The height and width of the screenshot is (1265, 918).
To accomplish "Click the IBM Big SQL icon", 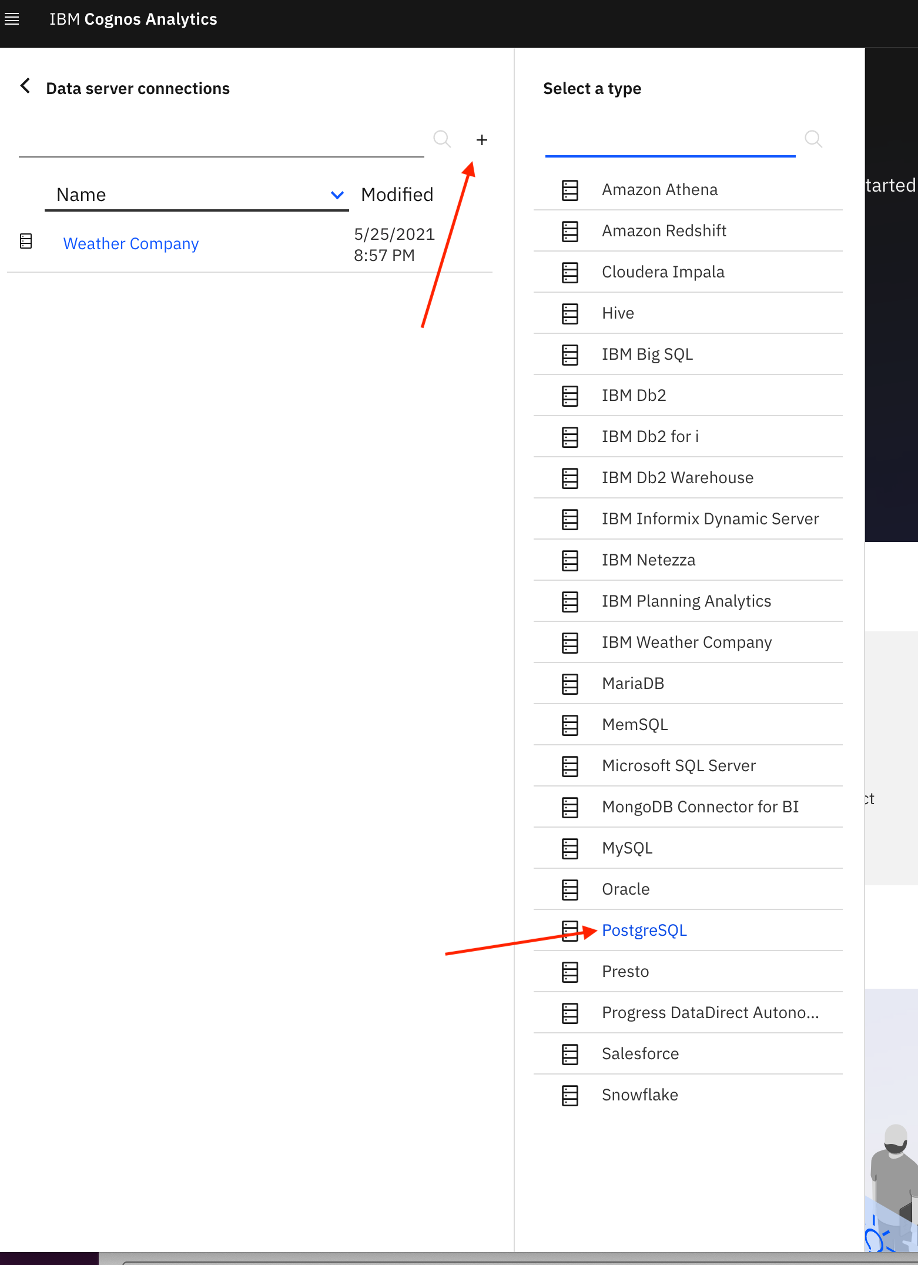I will point(570,354).
